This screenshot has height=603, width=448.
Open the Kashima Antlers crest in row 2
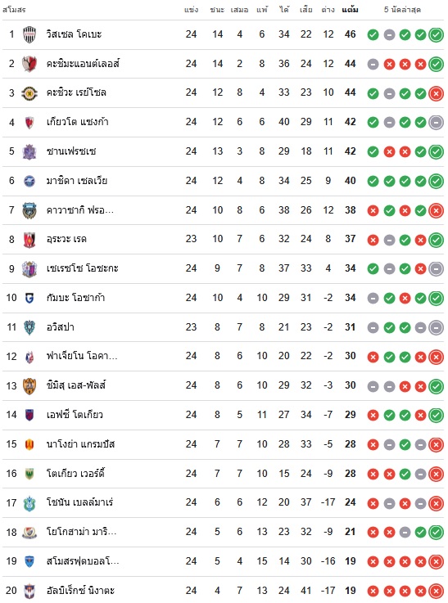tap(29, 64)
